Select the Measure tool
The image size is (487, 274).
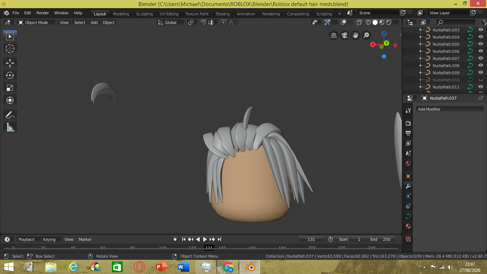click(10, 127)
